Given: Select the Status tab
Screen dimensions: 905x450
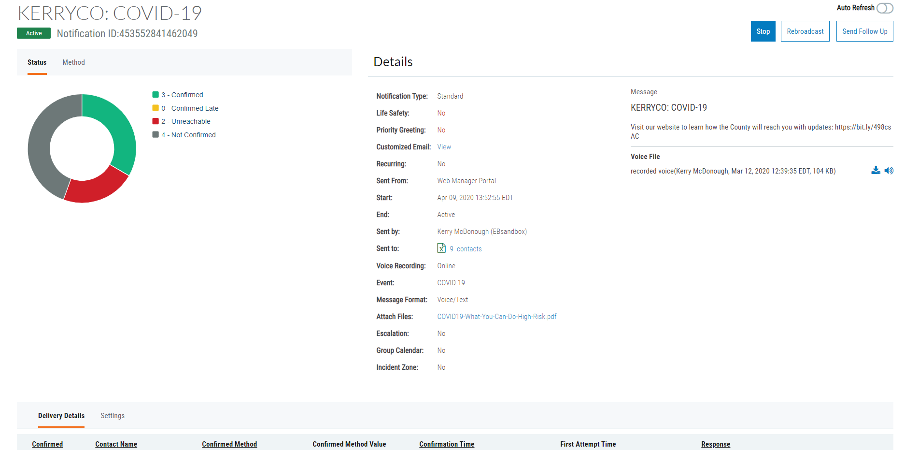Looking at the screenshot, I should click(37, 62).
